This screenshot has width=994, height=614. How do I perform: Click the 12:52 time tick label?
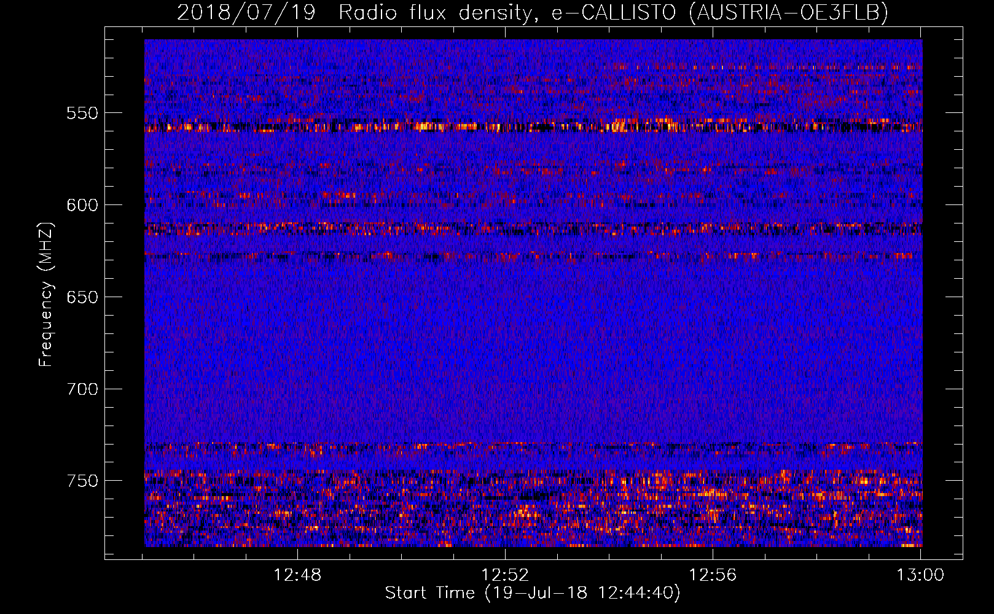[505, 575]
